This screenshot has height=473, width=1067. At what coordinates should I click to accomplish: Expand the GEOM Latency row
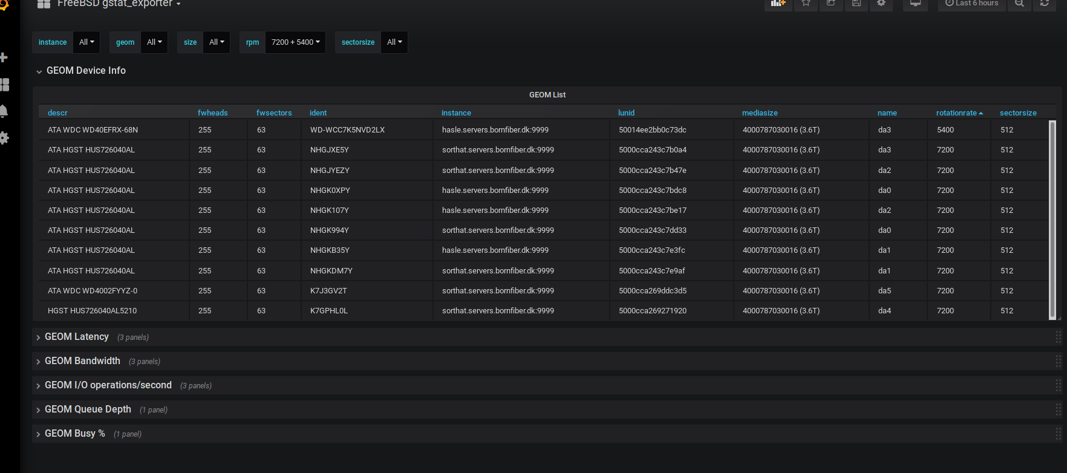click(x=76, y=337)
